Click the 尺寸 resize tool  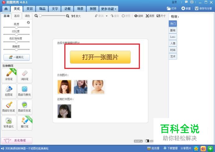[x=161, y=16]
